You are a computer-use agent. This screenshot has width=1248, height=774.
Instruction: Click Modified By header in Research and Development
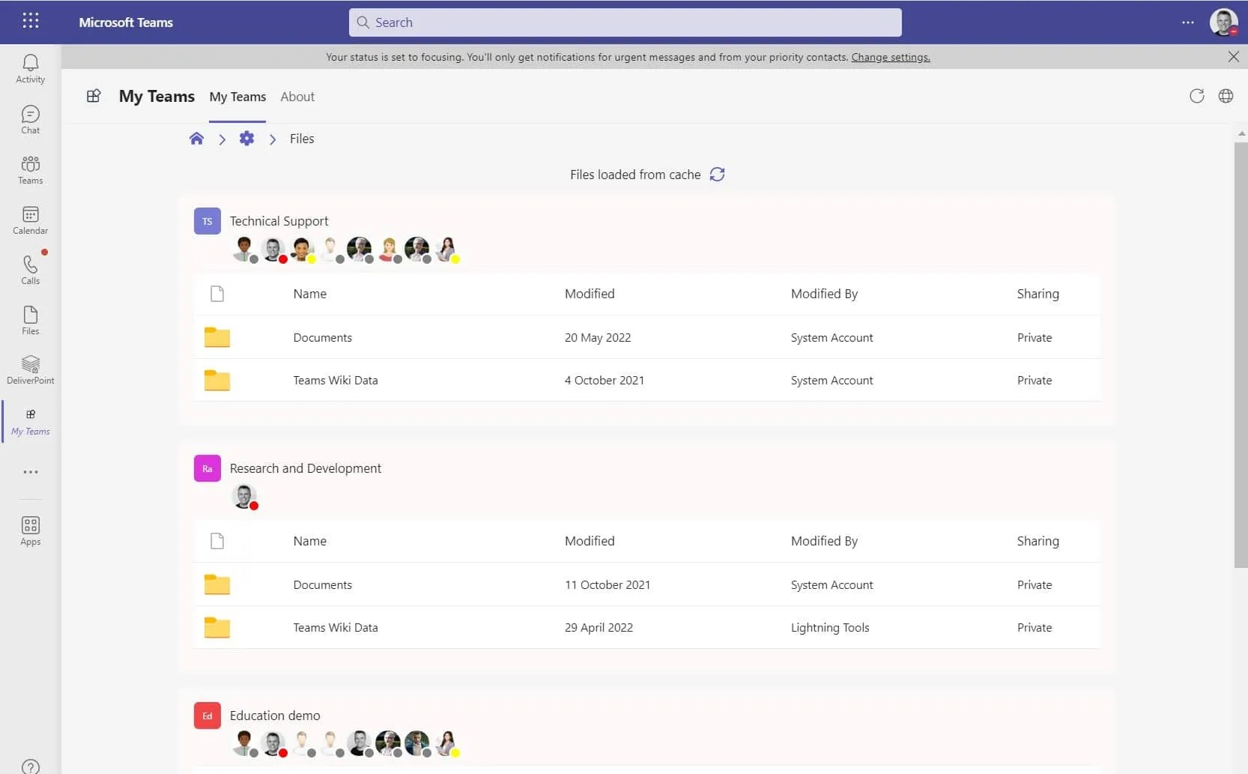click(x=825, y=541)
